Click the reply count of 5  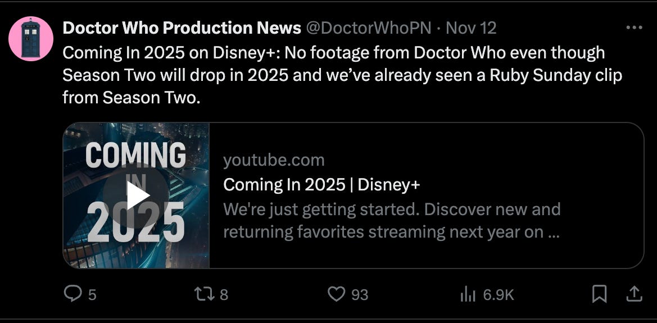point(92,295)
